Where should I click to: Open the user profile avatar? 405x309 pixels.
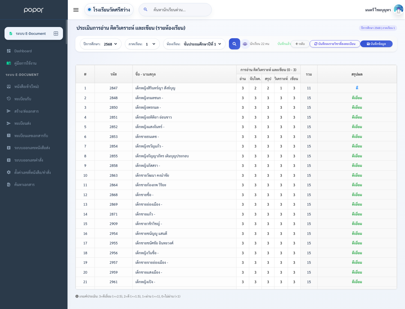[399, 10]
